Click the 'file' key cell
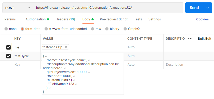214x99 pixels. pyautogui.click(x=26, y=47)
